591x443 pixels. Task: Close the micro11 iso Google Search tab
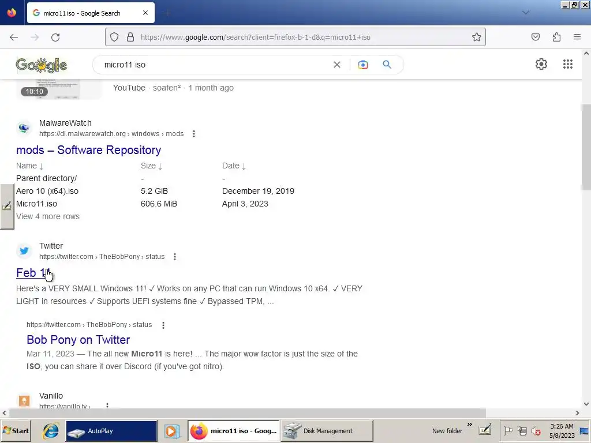145,13
